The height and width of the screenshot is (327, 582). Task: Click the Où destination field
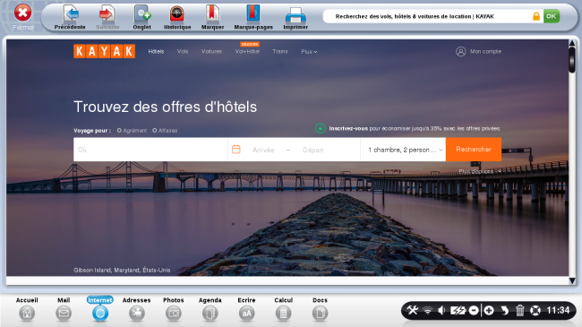tap(150, 150)
